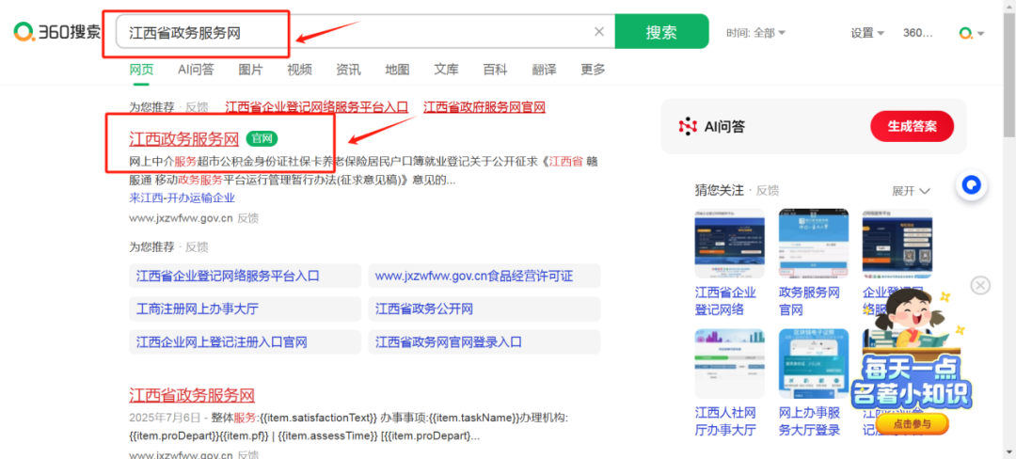This screenshot has width=1016, height=459.
Task: Open thumbnail for 网上办事服务大厅登录
Action: coord(813,363)
